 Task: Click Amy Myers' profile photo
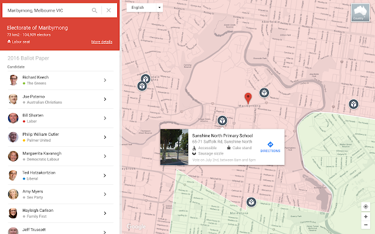tap(13, 194)
